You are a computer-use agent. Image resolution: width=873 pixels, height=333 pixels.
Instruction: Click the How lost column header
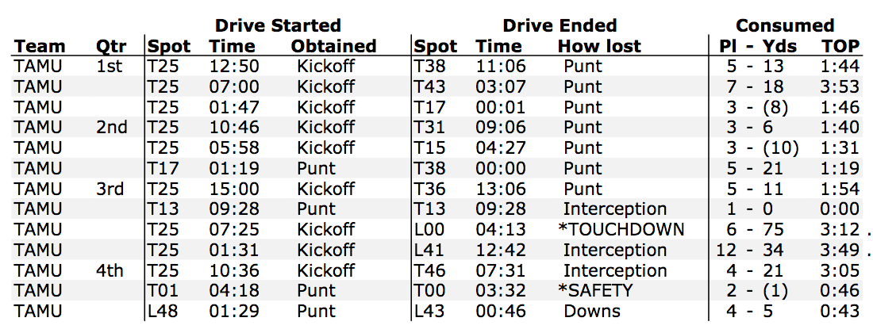(600, 45)
